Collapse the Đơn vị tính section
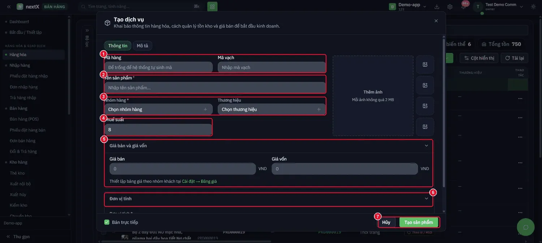 click(426, 199)
